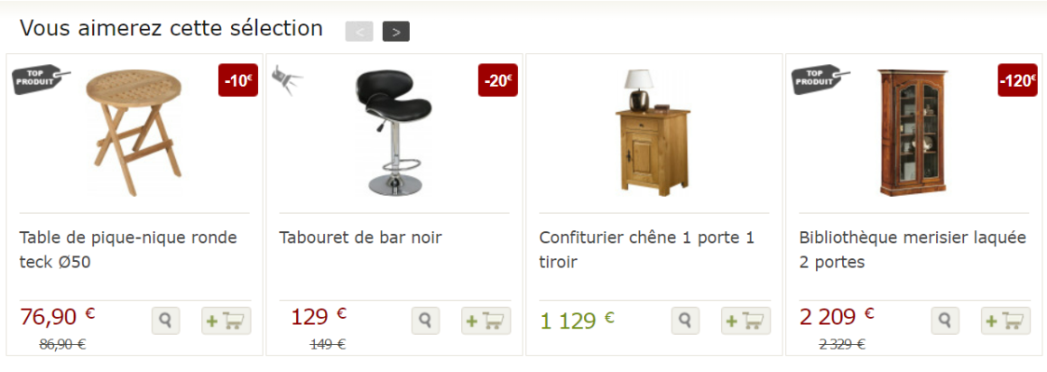
Task: Open the Confiturier chêne quick view
Action: [x=685, y=321]
